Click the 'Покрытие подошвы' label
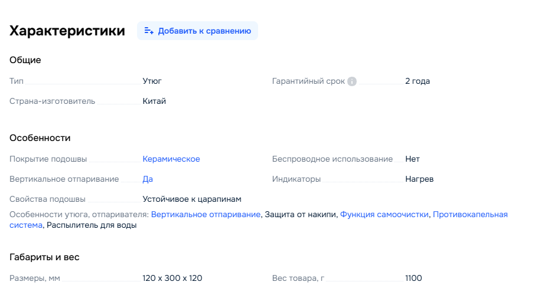538x298 pixels. coord(48,159)
